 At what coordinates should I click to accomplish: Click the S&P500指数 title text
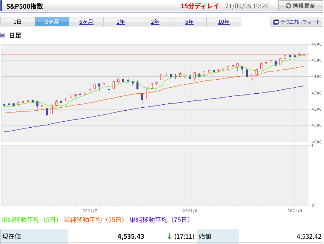(x=25, y=6)
